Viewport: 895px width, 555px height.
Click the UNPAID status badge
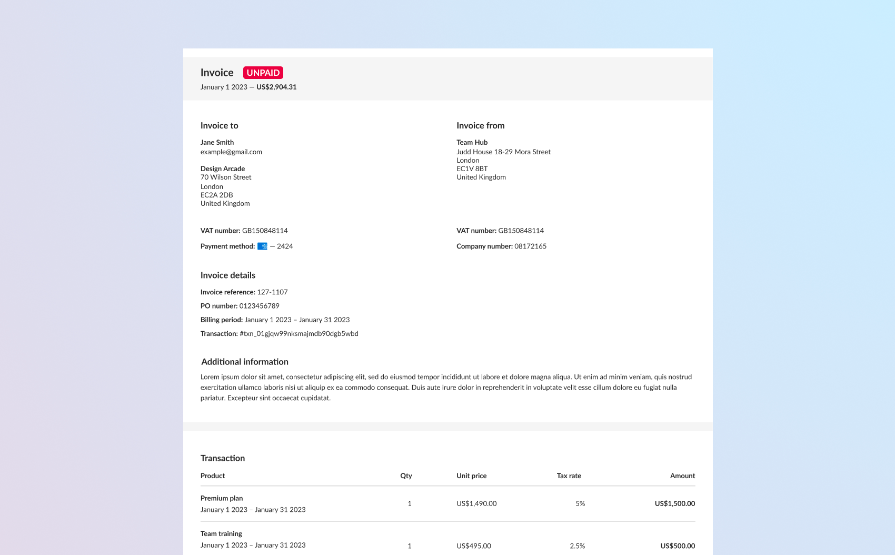[x=263, y=72]
